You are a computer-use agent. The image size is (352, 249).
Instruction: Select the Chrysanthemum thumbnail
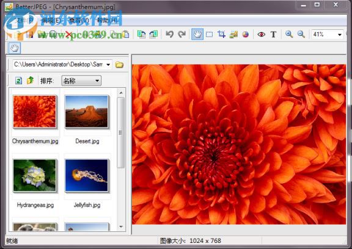pos(35,112)
